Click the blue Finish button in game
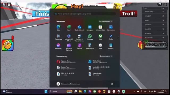 pos(41,14)
